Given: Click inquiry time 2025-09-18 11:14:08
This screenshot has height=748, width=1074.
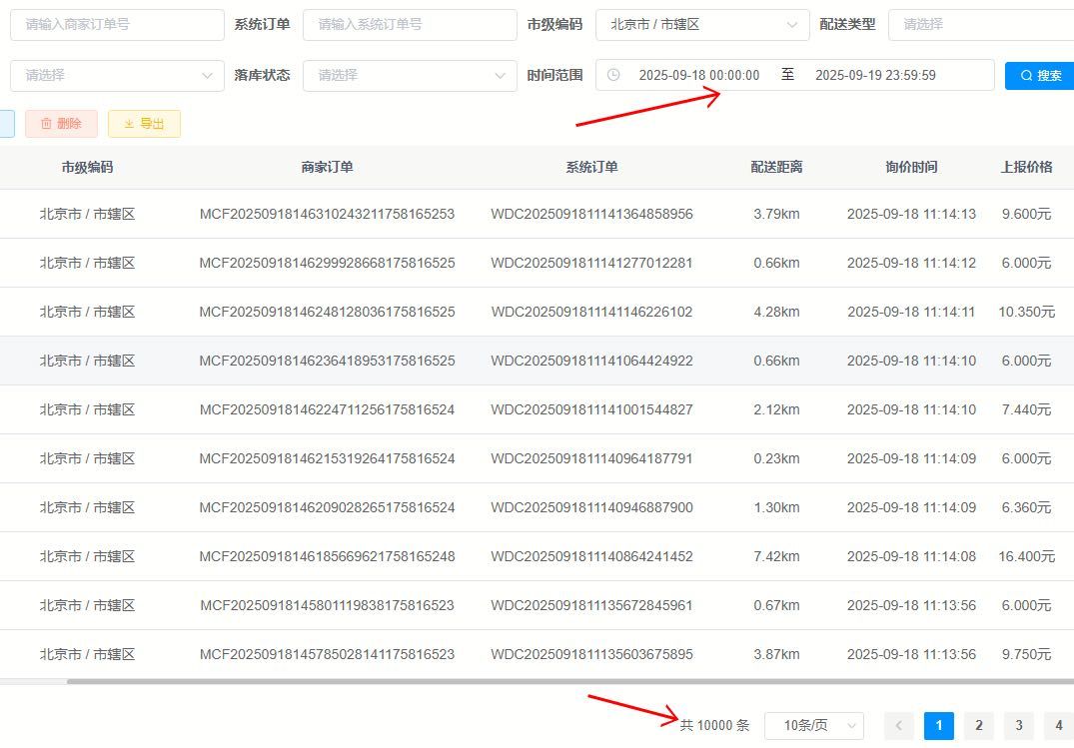Looking at the screenshot, I should pyautogui.click(x=912, y=557).
